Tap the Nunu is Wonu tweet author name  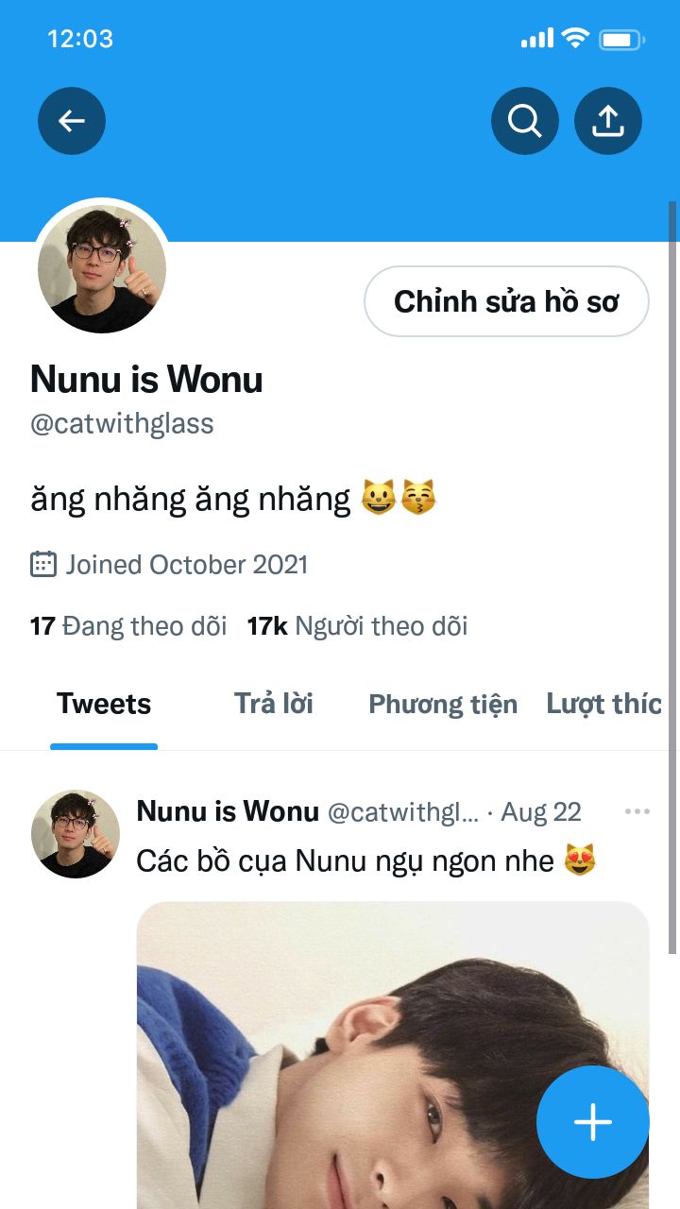[228, 811]
